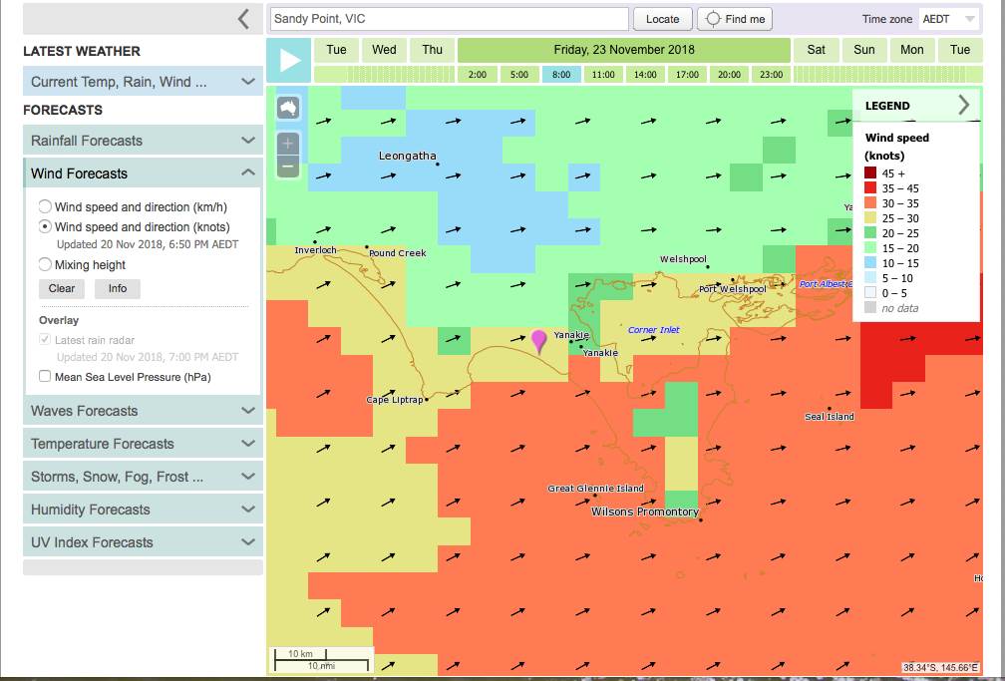Play the forecast animation
The width and height of the screenshot is (1005, 681).
289,61
